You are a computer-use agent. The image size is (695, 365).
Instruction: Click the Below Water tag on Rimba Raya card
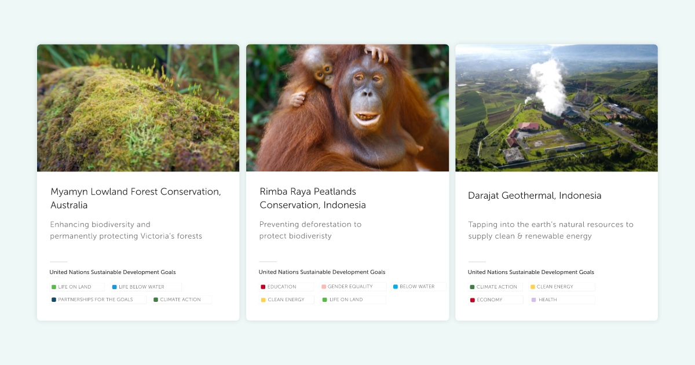(417, 287)
